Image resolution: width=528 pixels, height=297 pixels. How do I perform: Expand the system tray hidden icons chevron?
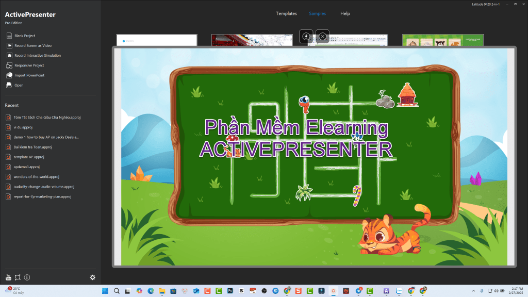pos(473,291)
